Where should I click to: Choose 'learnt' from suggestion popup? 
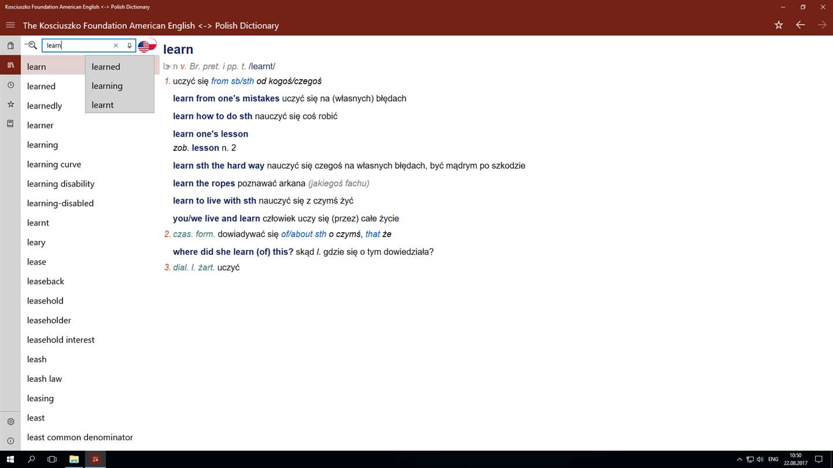click(120, 105)
